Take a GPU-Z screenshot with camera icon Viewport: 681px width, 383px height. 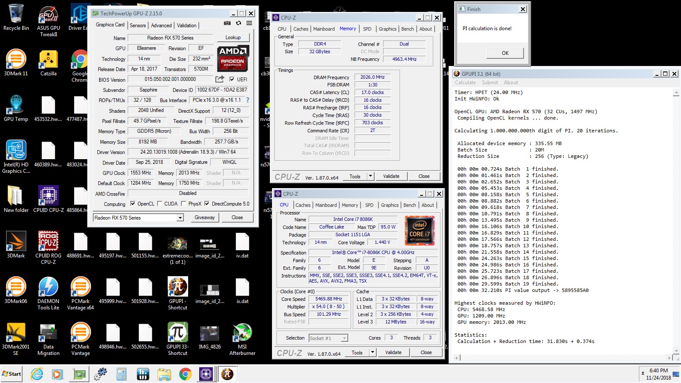227,23
